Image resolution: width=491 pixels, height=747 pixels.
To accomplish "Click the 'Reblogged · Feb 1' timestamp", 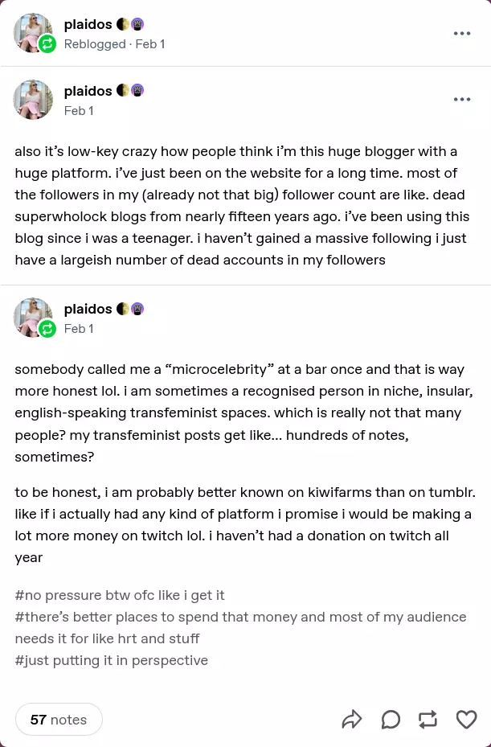I will click(x=114, y=44).
